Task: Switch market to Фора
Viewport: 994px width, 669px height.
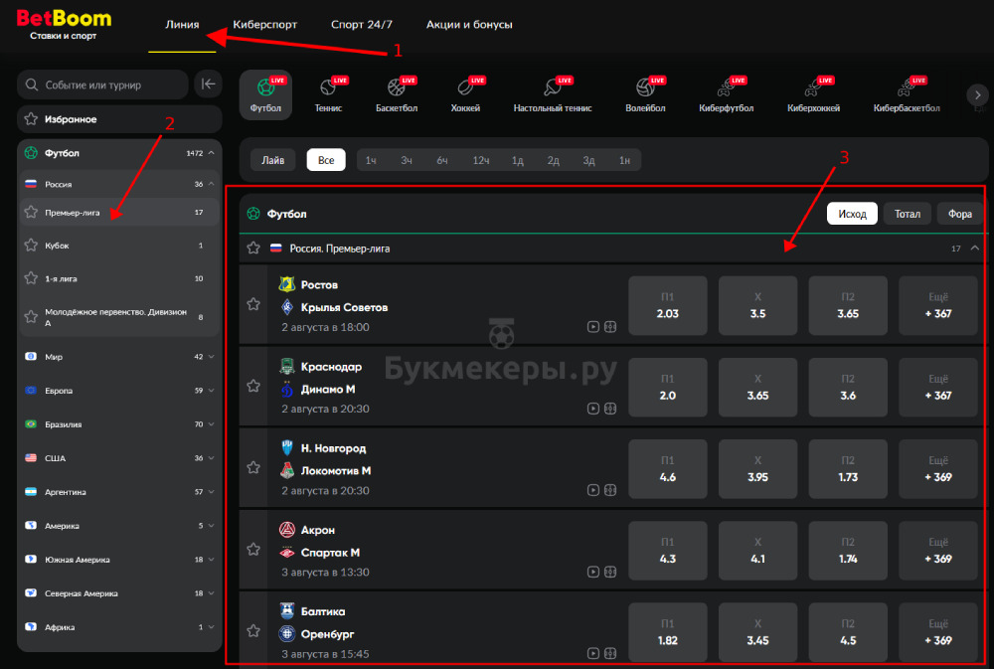Action: point(960,214)
